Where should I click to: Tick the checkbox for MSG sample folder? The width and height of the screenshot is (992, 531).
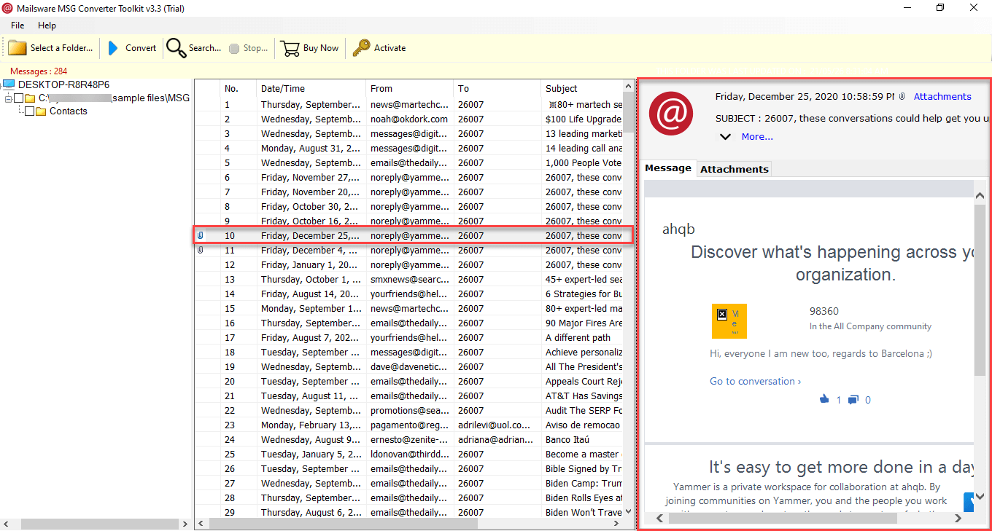coord(19,98)
